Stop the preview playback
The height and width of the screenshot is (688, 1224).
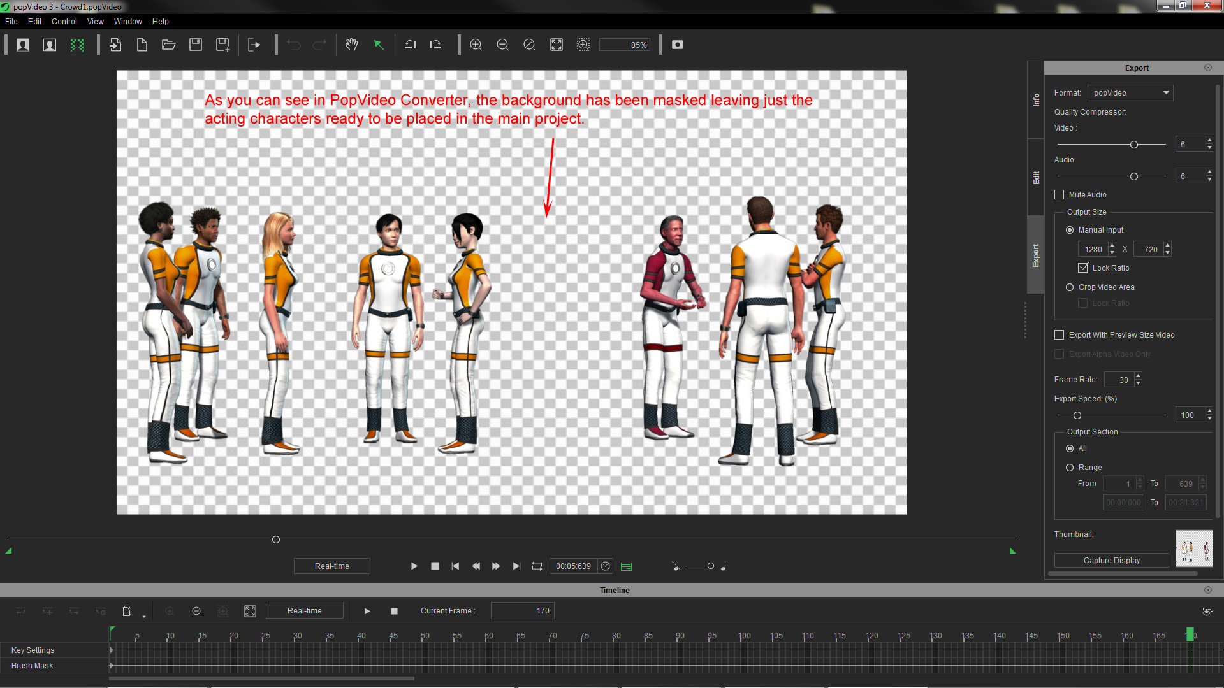tap(435, 566)
